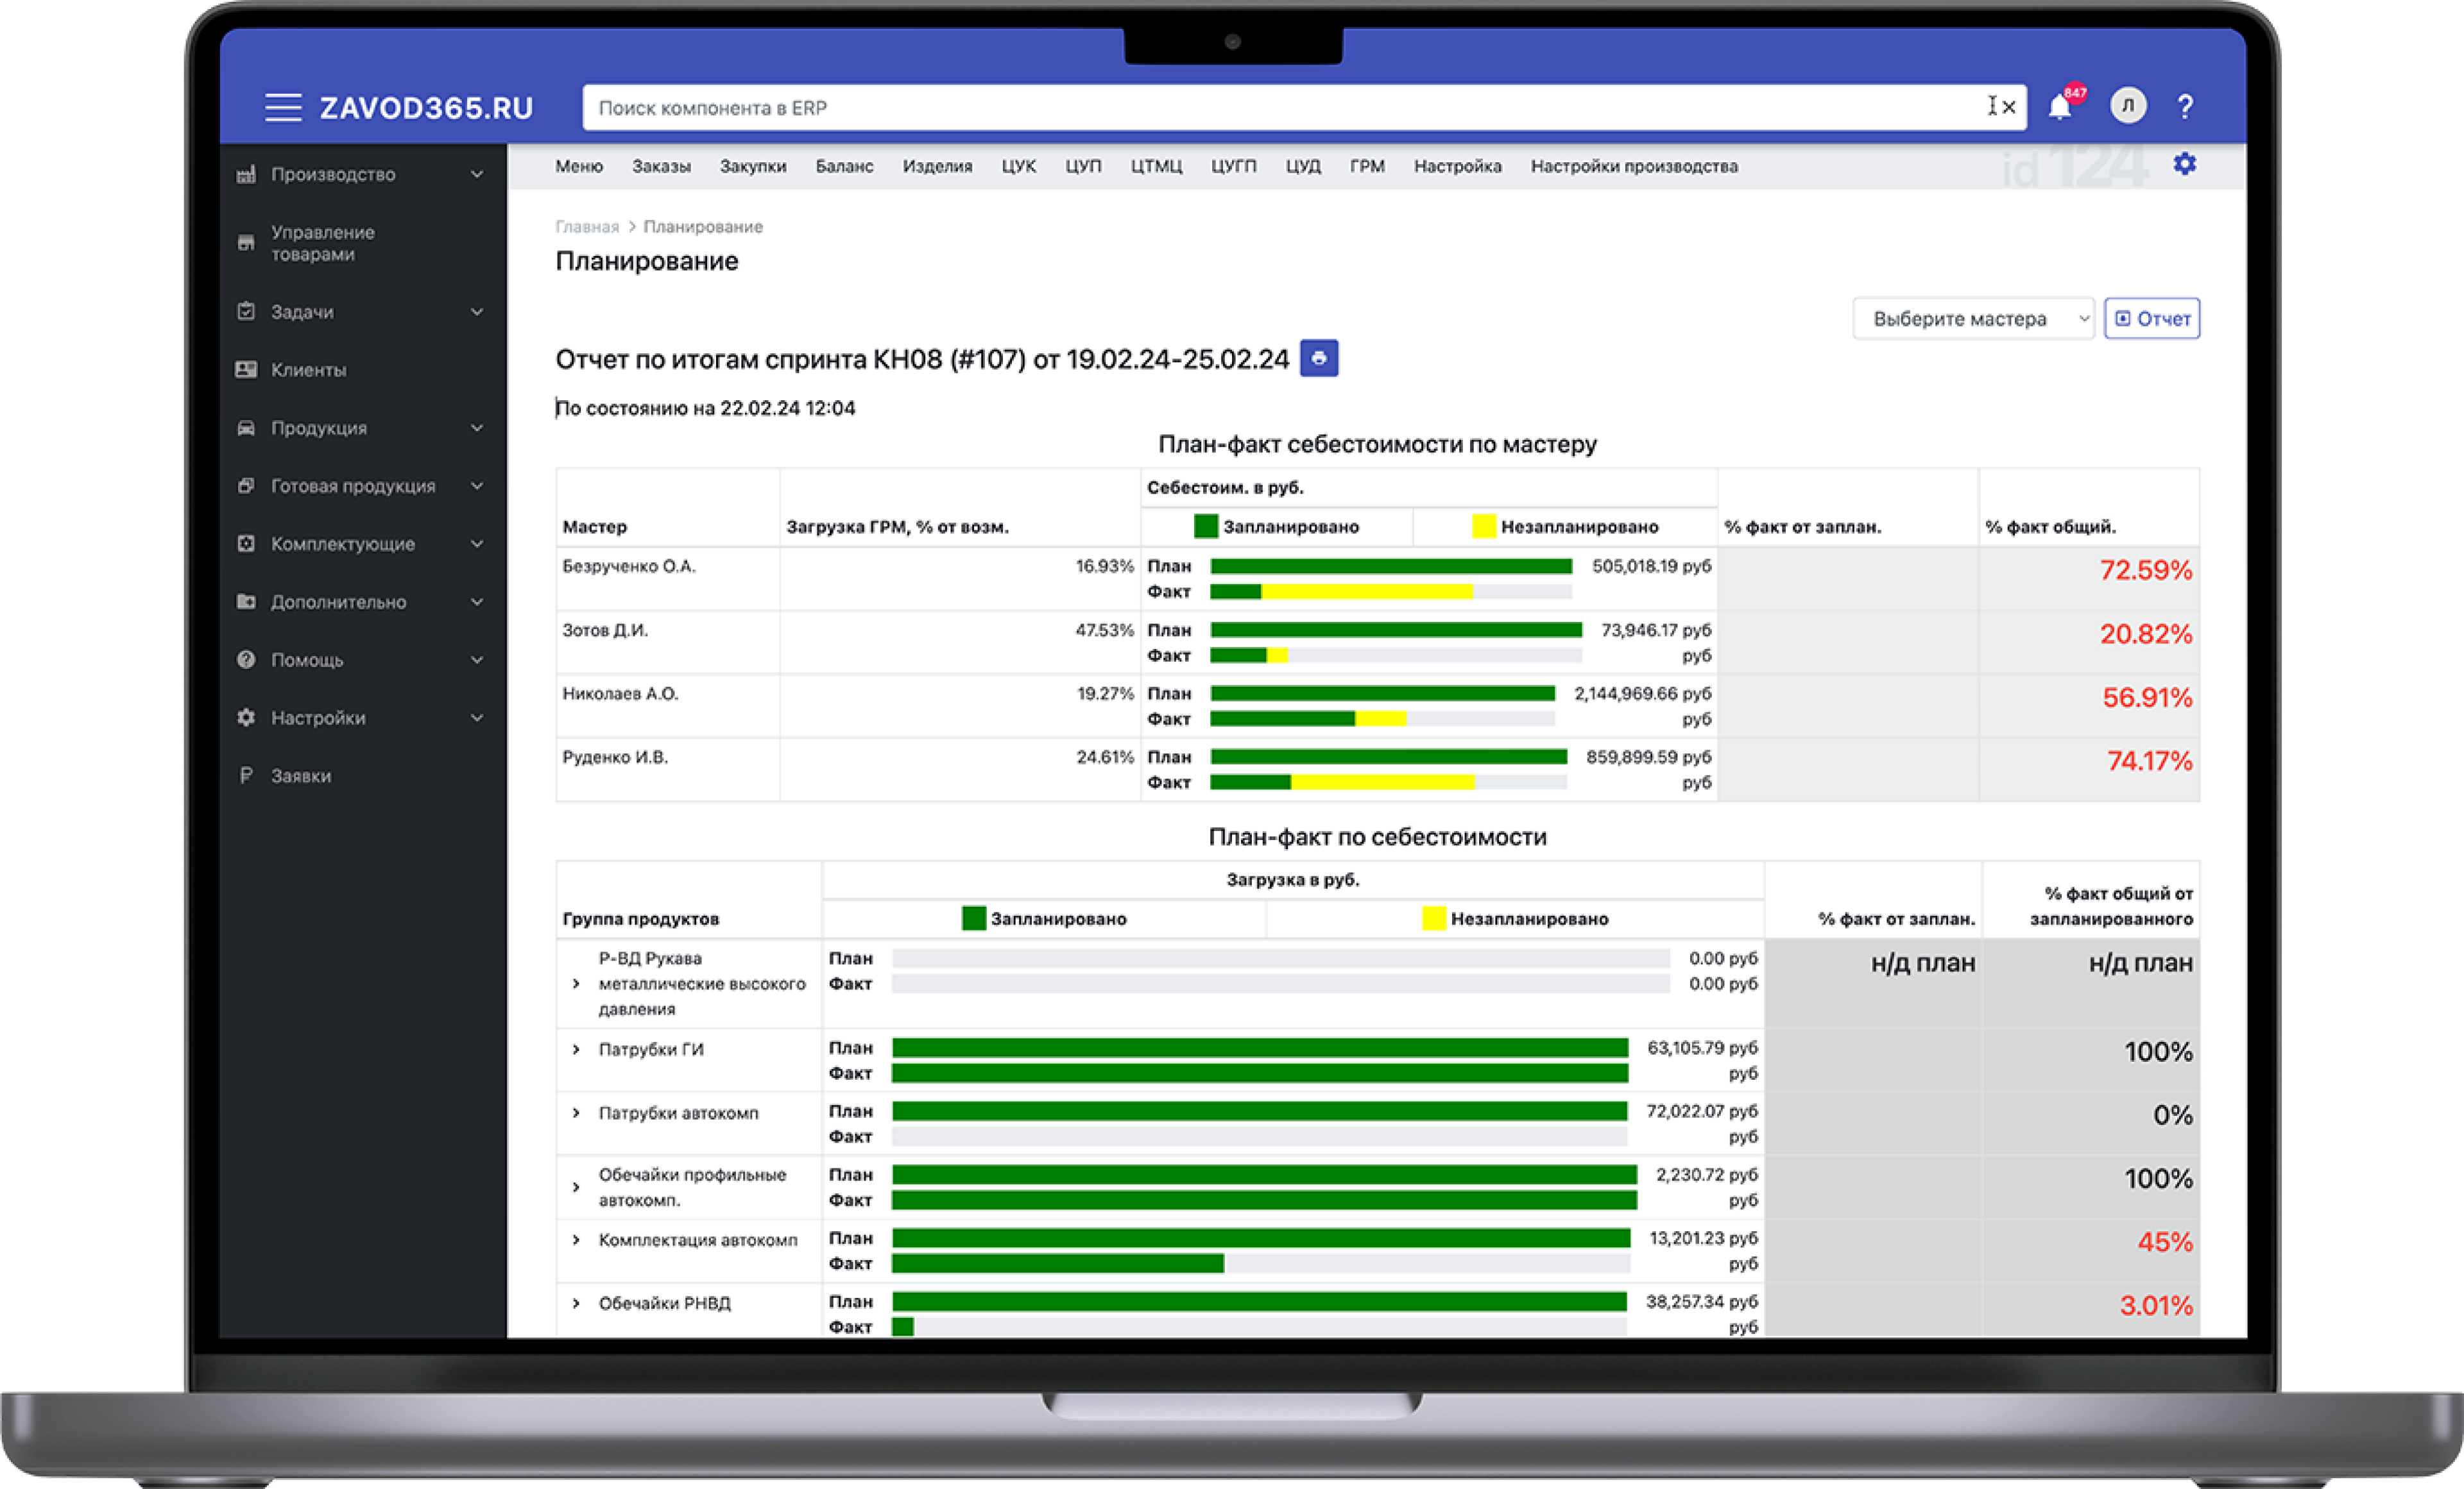Viewport: 2464px width, 1489px height.
Task: Click the Заявки ruble icon in sidebar
Action: coord(246,775)
